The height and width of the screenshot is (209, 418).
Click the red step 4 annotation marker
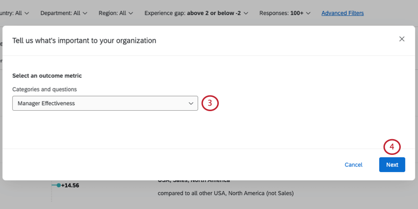tap(392, 147)
